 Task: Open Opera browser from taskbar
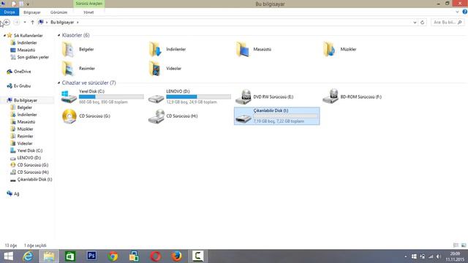156,256
